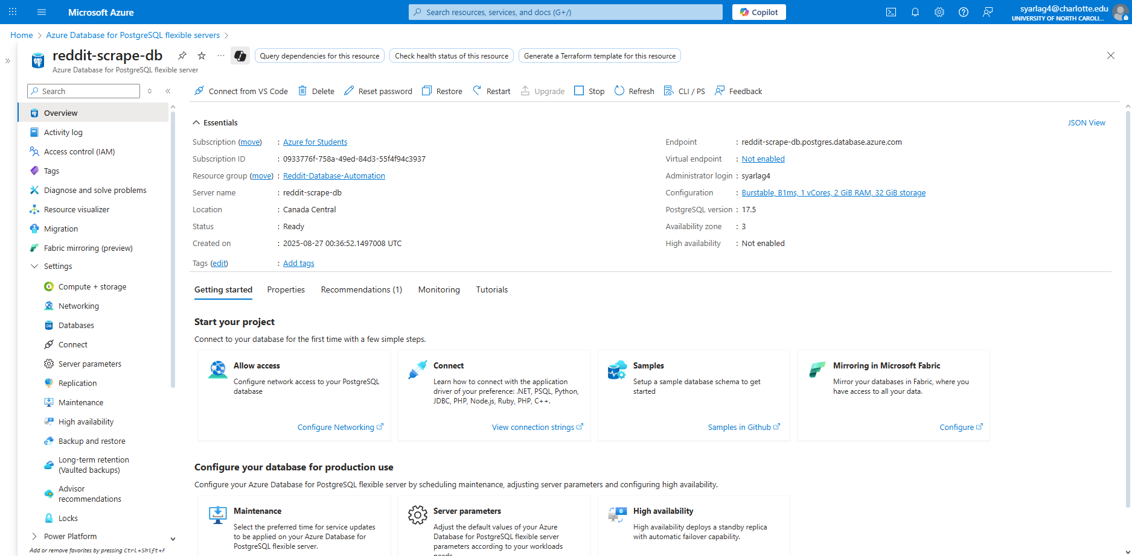Open Reddit-Database-Automation resource group

(334, 176)
